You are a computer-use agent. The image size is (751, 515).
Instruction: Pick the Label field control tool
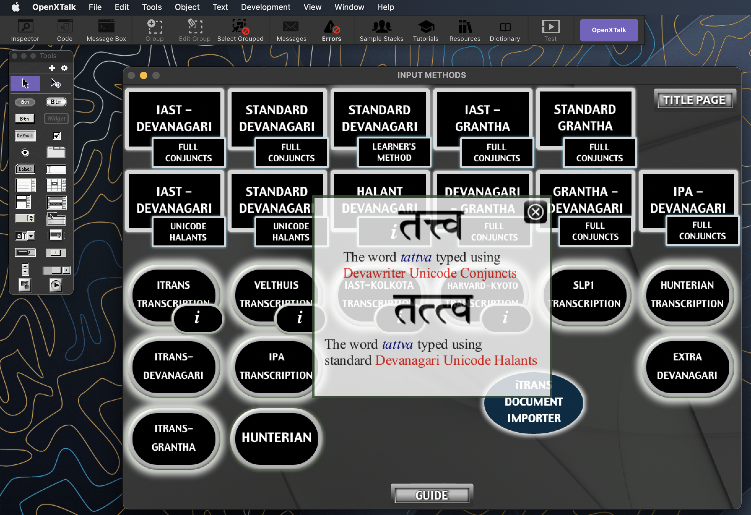click(x=25, y=169)
